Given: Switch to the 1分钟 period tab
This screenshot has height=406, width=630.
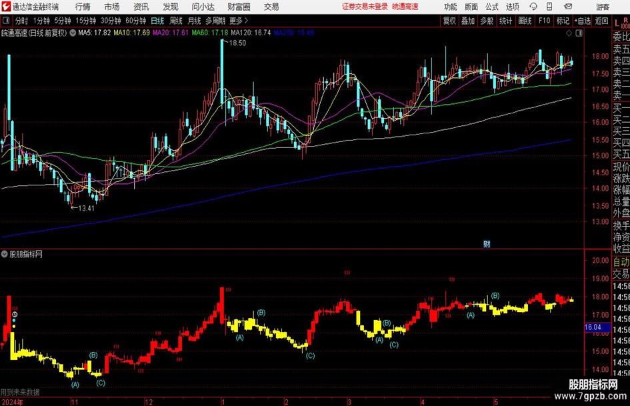Looking at the screenshot, I should click(x=41, y=21).
